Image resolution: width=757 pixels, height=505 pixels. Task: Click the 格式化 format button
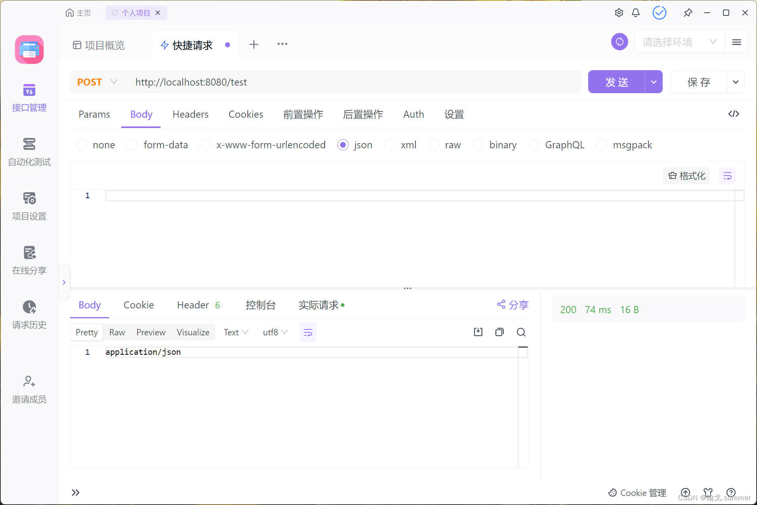[x=686, y=176]
